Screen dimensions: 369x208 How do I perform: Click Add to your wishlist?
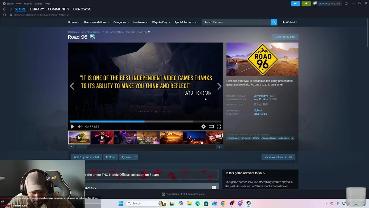pyautogui.click(x=86, y=157)
